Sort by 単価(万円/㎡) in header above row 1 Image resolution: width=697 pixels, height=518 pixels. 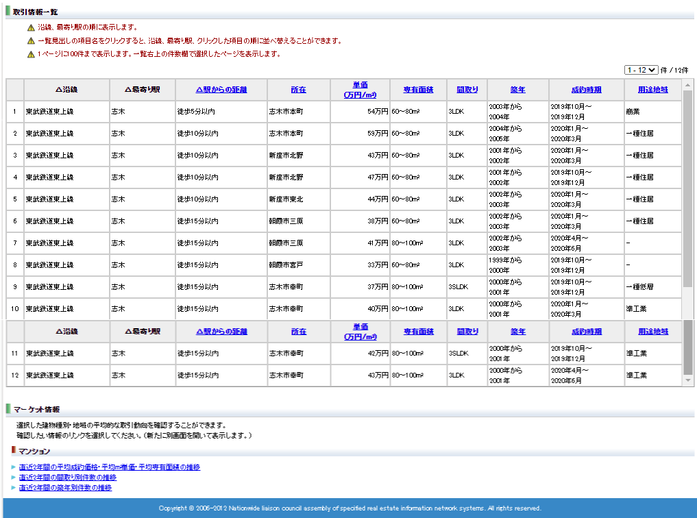(360, 89)
